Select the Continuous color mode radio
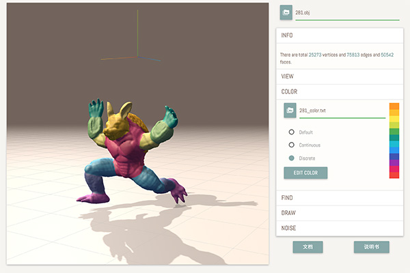Screen dimensions: 410x273 coord(291,145)
